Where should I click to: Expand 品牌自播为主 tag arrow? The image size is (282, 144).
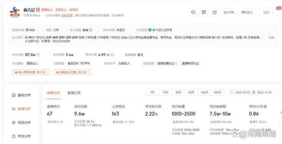(176, 64)
